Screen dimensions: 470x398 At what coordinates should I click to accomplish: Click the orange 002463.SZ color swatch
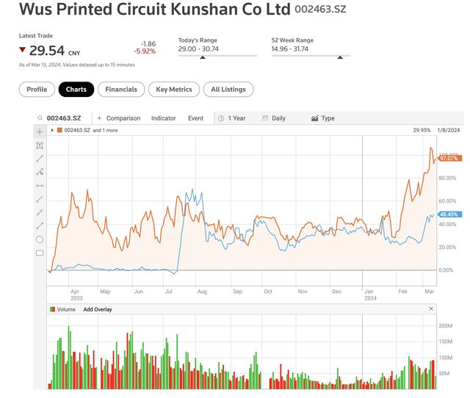[x=59, y=130]
